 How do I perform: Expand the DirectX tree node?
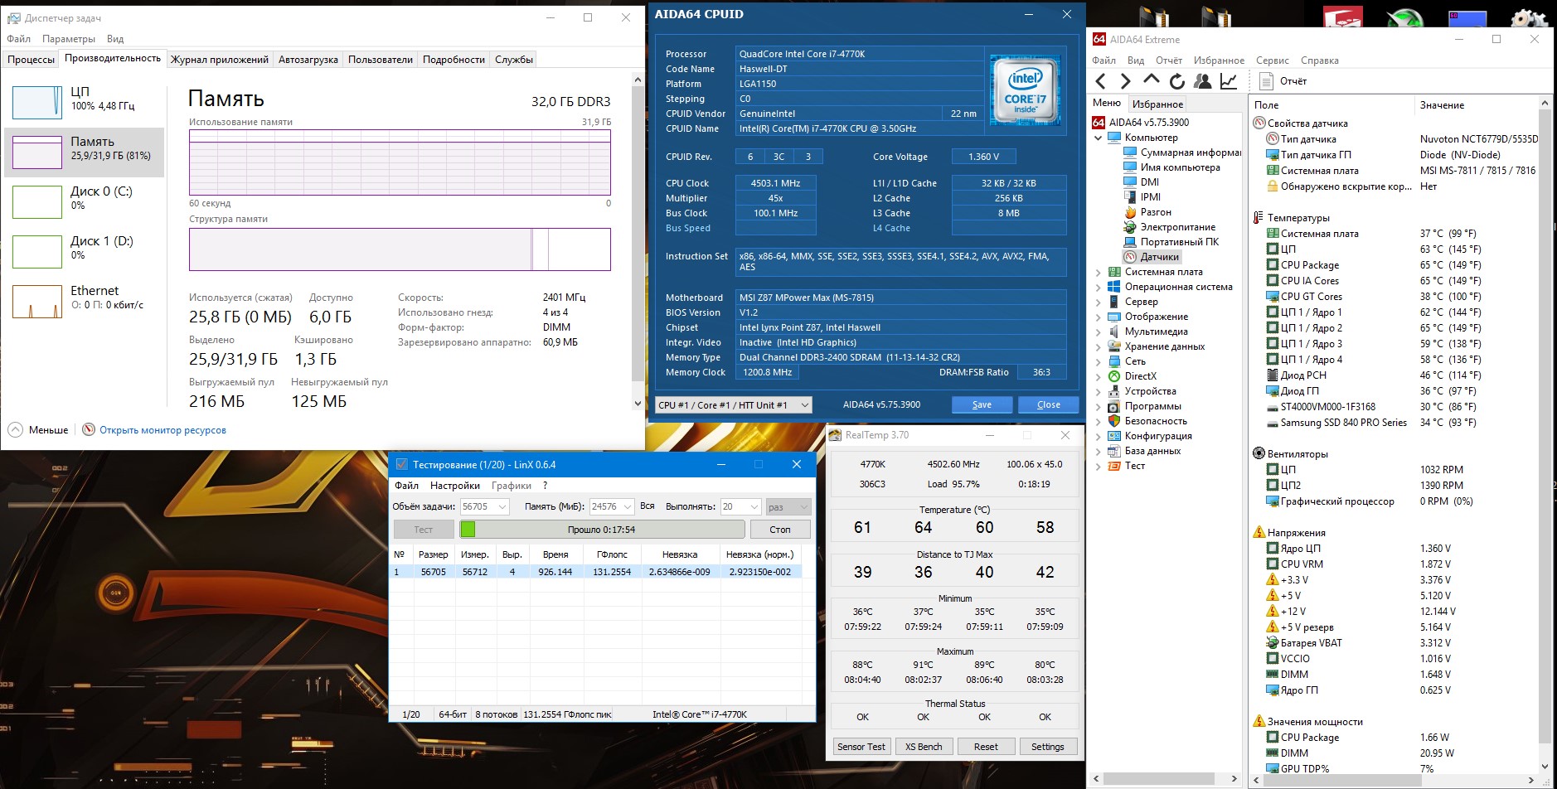[1099, 376]
